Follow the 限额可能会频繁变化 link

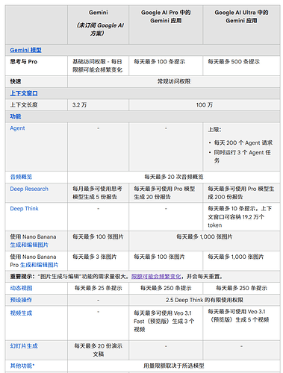[x=156, y=276]
